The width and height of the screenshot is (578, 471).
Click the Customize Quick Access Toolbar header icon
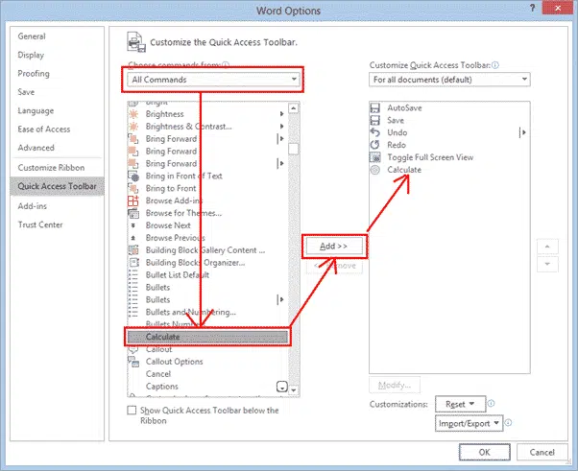coord(136,42)
